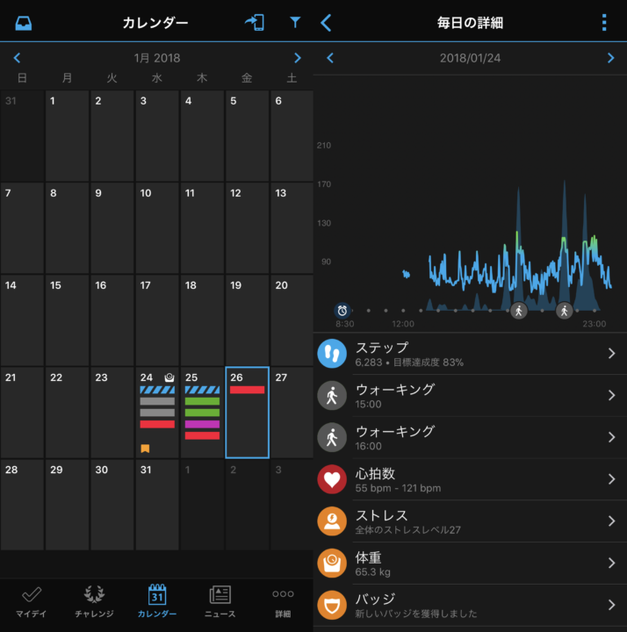Tap the 全体のストレスレベル27 text
The height and width of the screenshot is (632, 627).
click(x=407, y=530)
